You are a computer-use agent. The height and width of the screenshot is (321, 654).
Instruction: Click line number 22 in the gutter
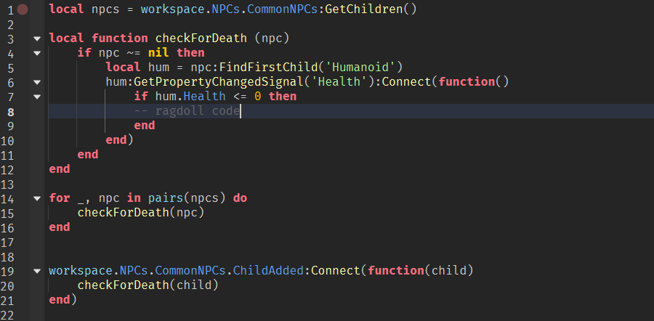pos(7,315)
